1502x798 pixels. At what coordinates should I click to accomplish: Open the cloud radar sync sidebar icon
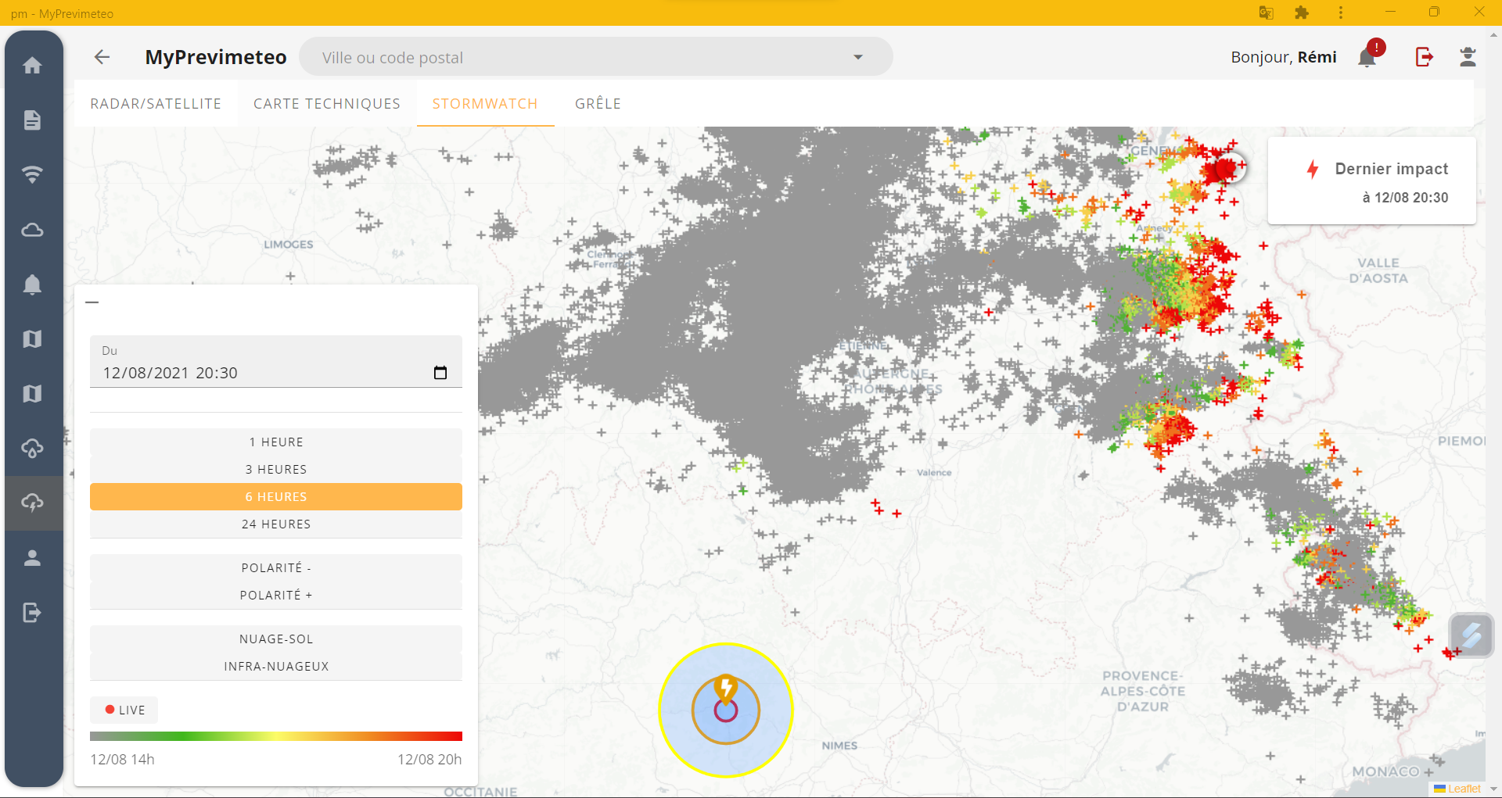[32, 448]
